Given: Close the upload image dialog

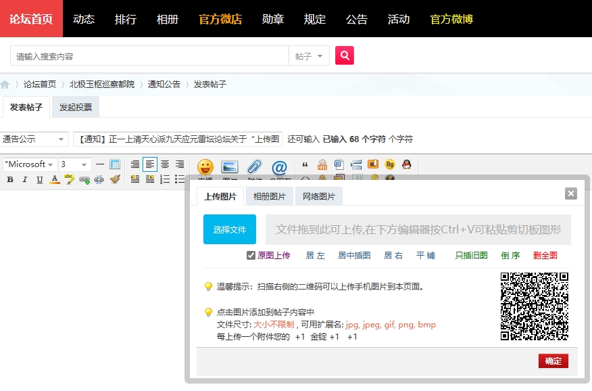Looking at the screenshot, I should [x=571, y=193].
